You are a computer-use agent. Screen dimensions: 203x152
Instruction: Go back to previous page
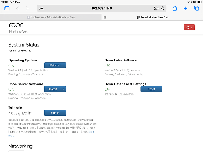(x=17, y=9)
